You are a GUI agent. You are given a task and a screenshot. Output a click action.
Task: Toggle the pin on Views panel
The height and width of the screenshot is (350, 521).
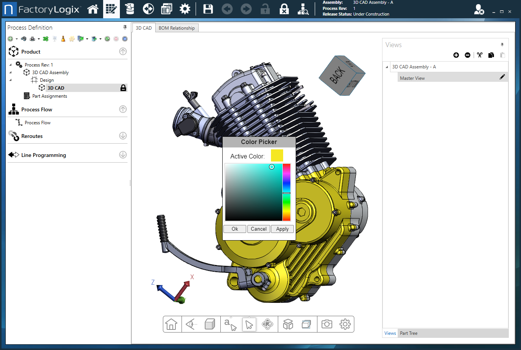coord(502,45)
